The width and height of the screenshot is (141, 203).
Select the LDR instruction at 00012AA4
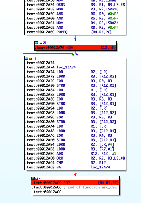point(66,126)
